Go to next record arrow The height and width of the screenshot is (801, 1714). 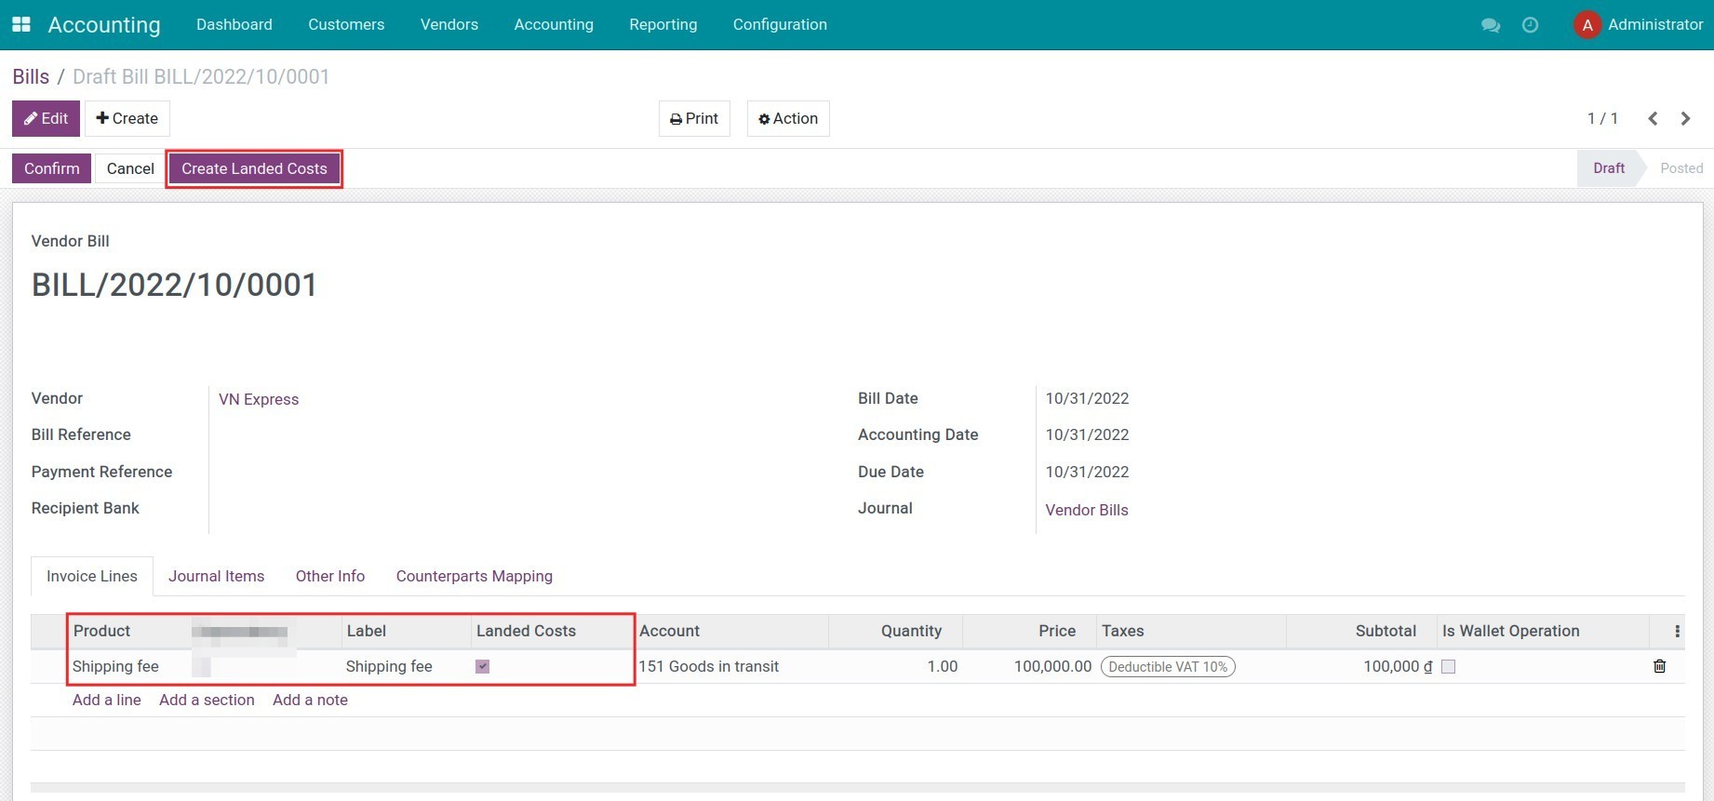click(1685, 119)
